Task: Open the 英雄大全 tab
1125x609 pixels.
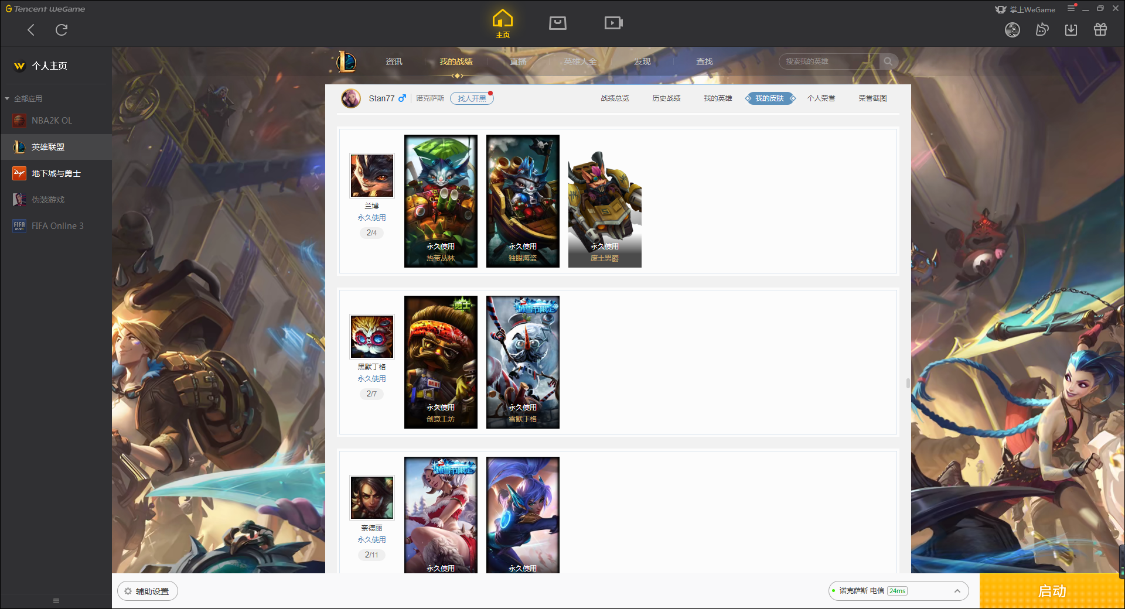Action: coord(580,61)
